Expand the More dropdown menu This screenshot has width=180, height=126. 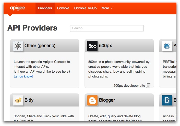point(107,8)
